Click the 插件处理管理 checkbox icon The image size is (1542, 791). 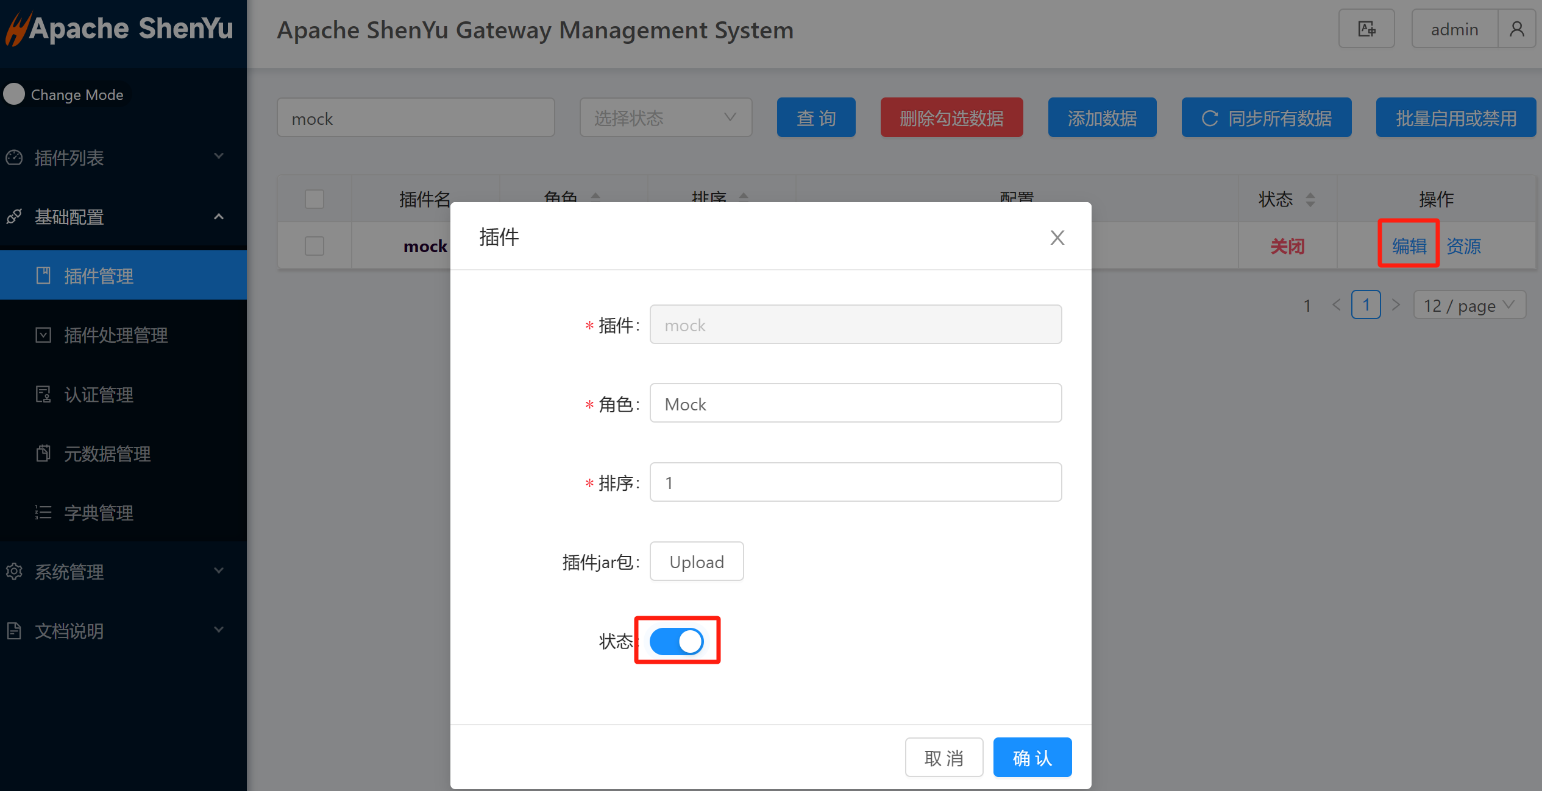pyautogui.click(x=43, y=334)
